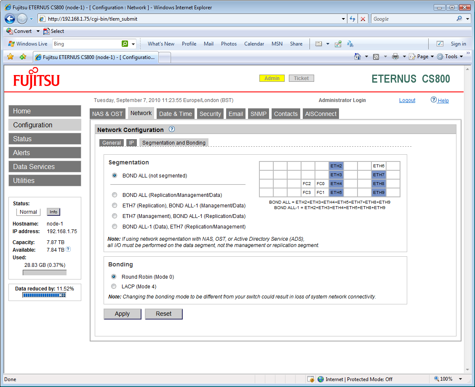Click the Home page icon
This screenshot has height=387, width=475.
pos(358,56)
